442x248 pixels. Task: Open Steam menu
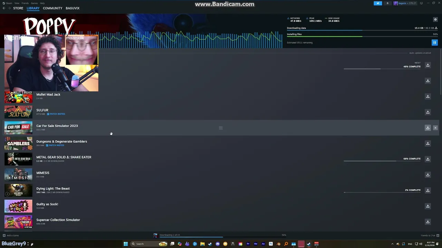(x=9, y=3)
